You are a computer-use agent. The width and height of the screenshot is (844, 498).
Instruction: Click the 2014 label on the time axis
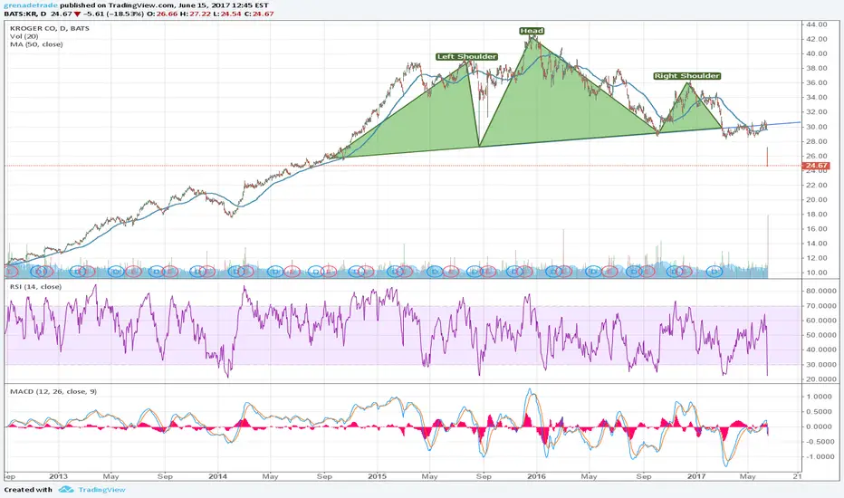[218, 476]
